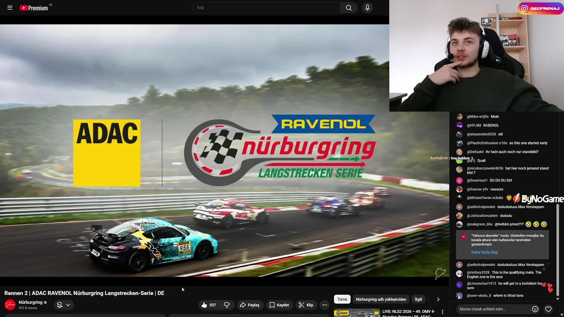Open options for the suggested NLS2 video

pos(442,312)
